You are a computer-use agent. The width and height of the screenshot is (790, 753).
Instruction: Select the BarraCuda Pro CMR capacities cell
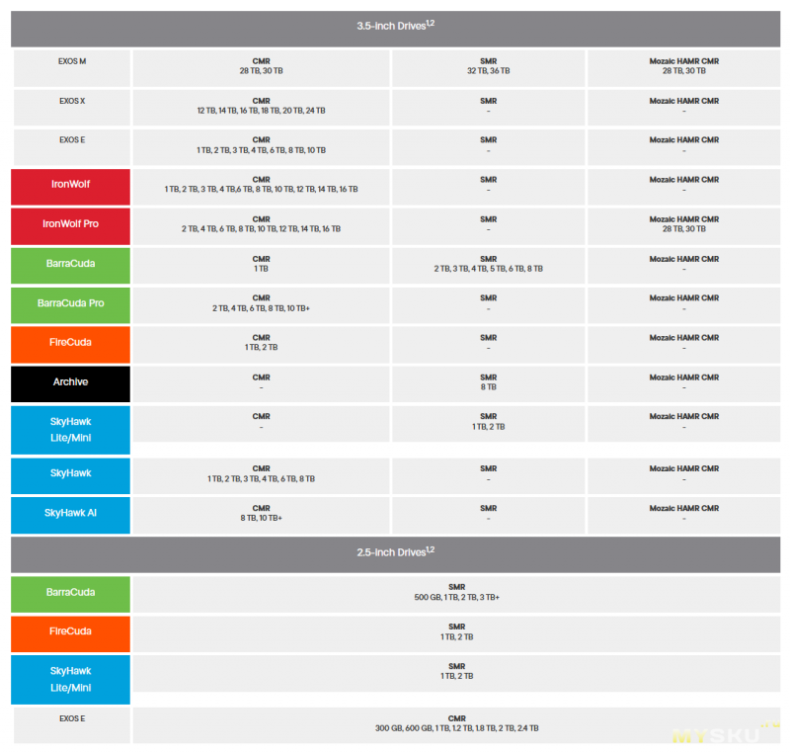point(261,303)
